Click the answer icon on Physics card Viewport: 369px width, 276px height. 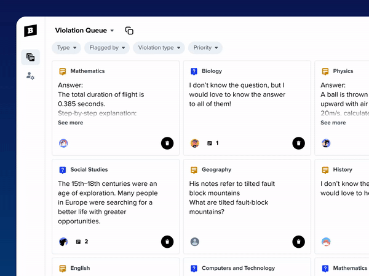coord(325,71)
